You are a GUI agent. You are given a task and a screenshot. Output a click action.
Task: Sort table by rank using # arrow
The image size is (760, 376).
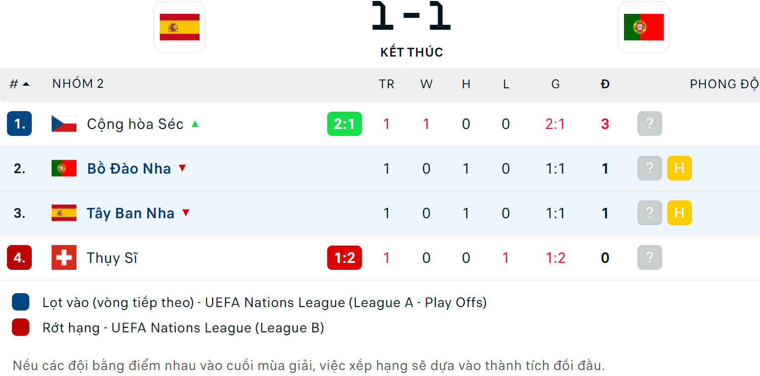click(20, 84)
